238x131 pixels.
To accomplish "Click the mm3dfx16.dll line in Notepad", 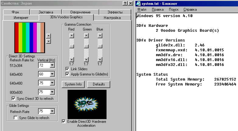I will click(190, 60).
